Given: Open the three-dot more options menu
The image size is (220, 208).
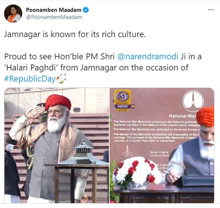Looking at the screenshot, I should point(211,10).
